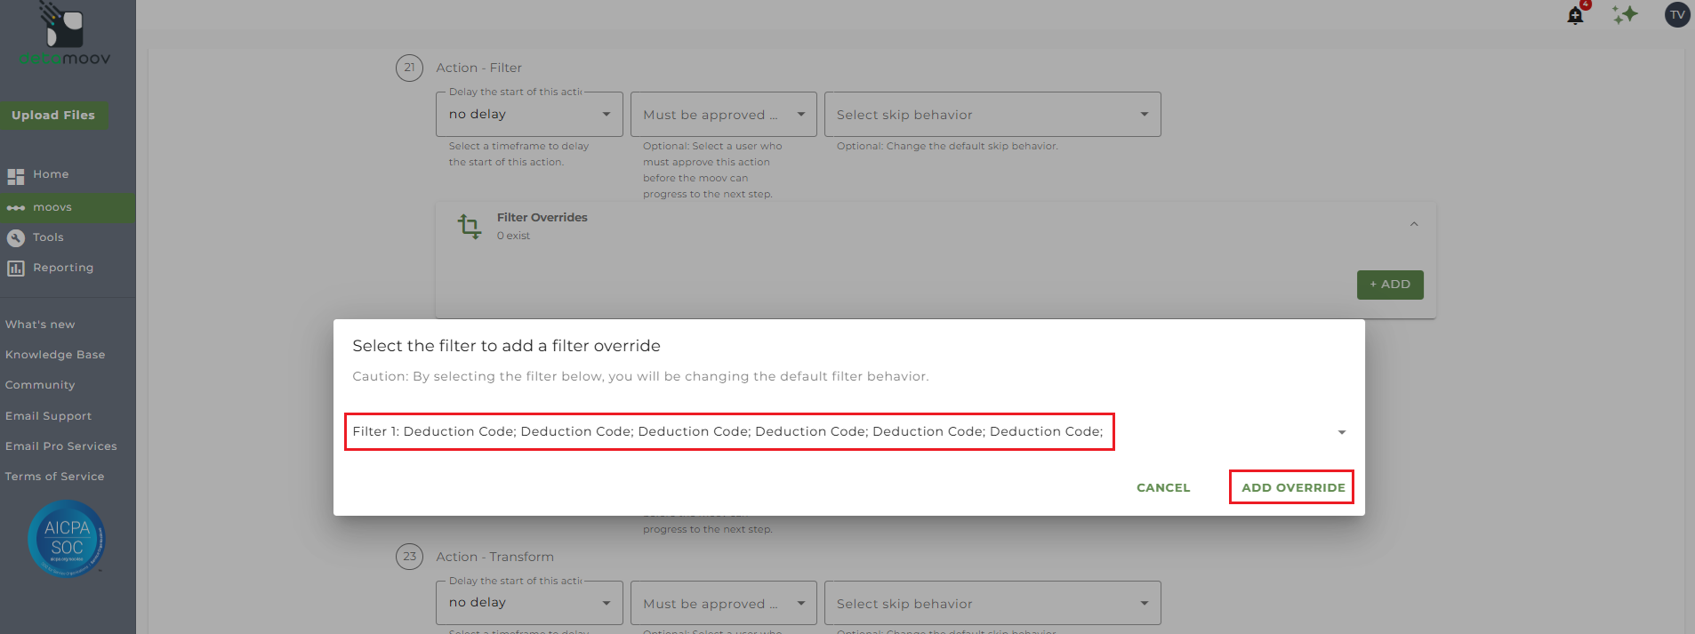Click the Upload Files button
This screenshot has height=634, width=1695.
(53, 115)
